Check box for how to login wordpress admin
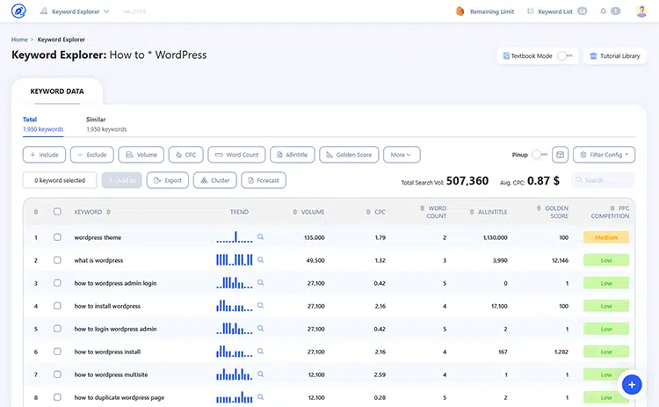Image resolution: width=659 pixels, height=407 pixels. [58, 329]
